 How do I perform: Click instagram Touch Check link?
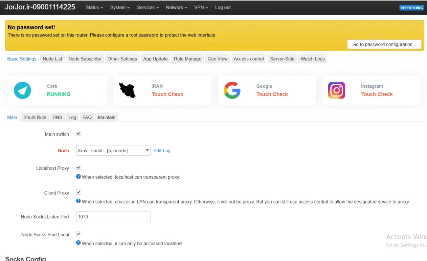coord(377,94)
